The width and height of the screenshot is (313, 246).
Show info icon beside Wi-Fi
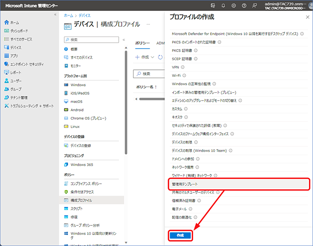pyautogui.click(x=184, y=76)
